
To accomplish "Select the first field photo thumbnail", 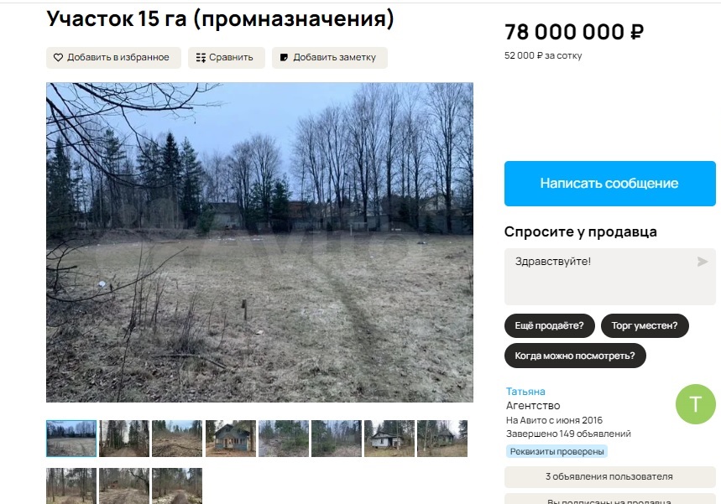I will pos(71,439).
